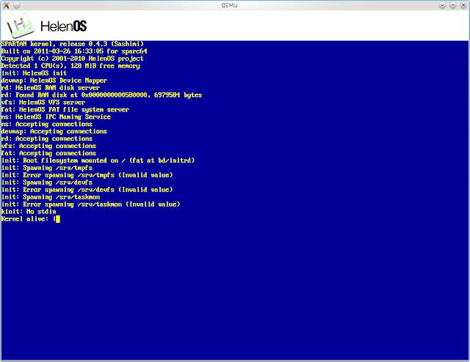Click the 'init: HelenOS init' line
This screenshot has width=470, height=362.
click(34, 73)
